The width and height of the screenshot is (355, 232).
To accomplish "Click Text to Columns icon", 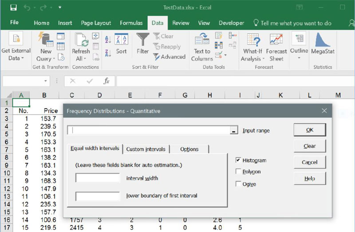I will click(x=202, y=39).
